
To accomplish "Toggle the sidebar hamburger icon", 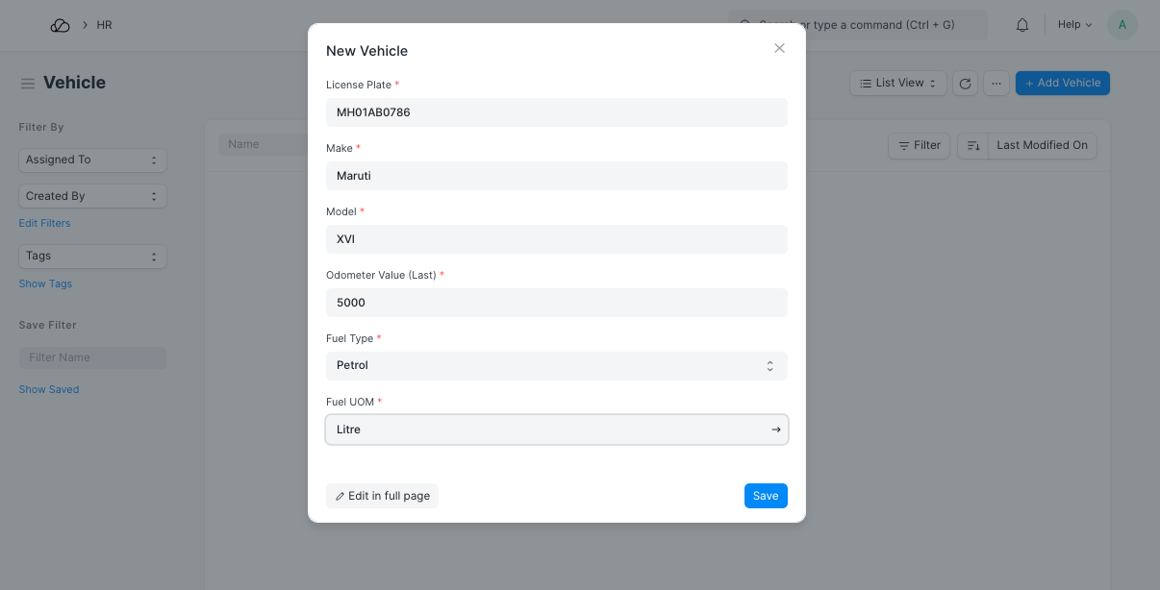I will (x=28, y=84).
